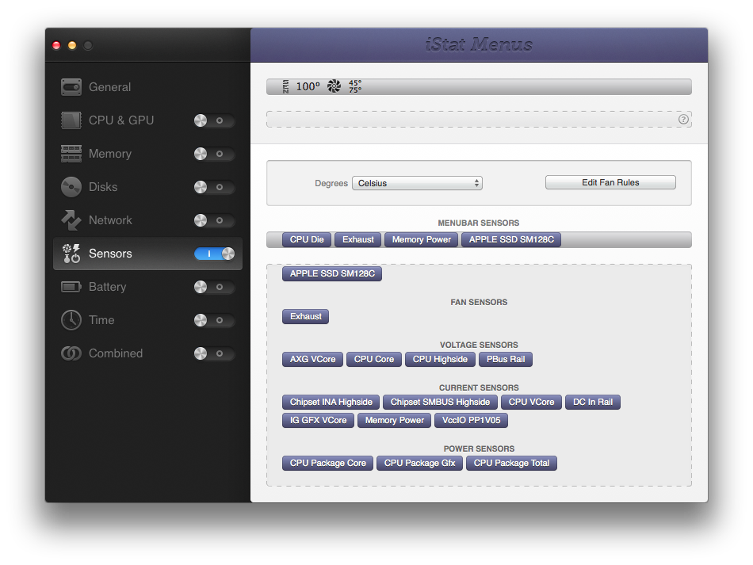This screenshot has height=565, width=753.
Task: Open the Combined section
Action: pos(115,353)
